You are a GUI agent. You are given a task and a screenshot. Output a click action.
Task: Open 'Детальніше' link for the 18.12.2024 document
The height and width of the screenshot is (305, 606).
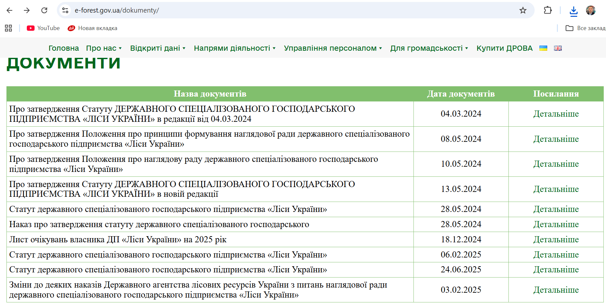(x=556, y=239)
